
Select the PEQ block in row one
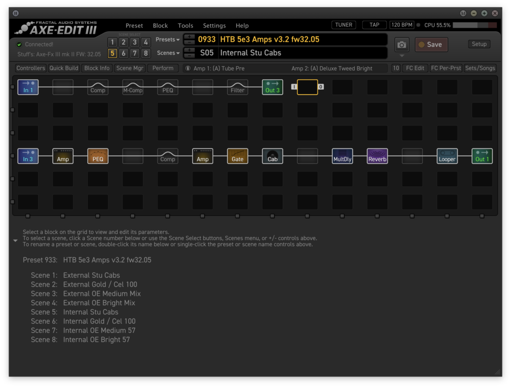tap(168, 87)
